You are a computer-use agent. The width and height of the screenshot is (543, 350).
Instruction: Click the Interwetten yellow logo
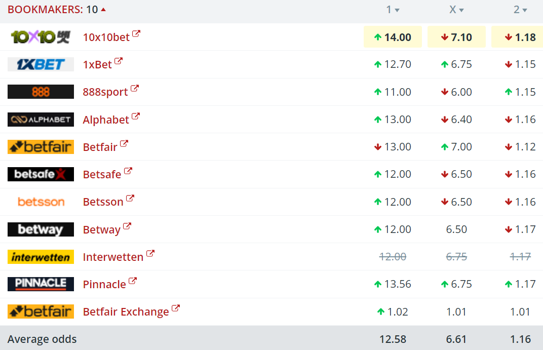41,257
